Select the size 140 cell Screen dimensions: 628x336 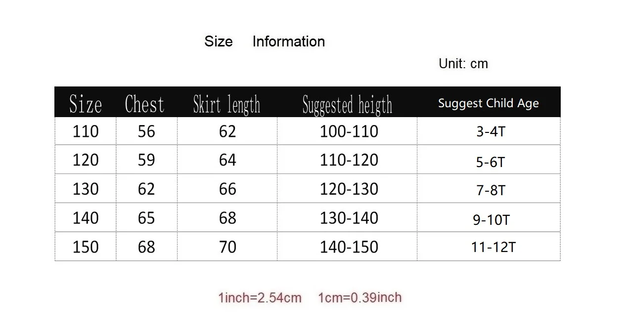86,218
